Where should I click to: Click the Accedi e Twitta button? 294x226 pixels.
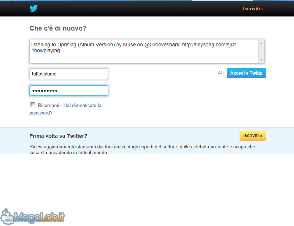246,73
